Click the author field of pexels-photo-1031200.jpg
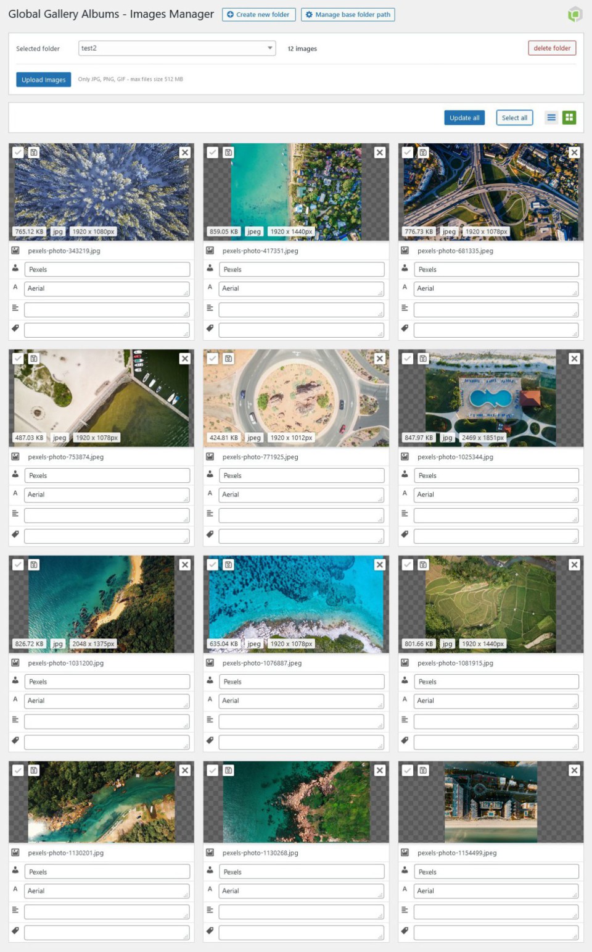 click(x=107, y=682)
